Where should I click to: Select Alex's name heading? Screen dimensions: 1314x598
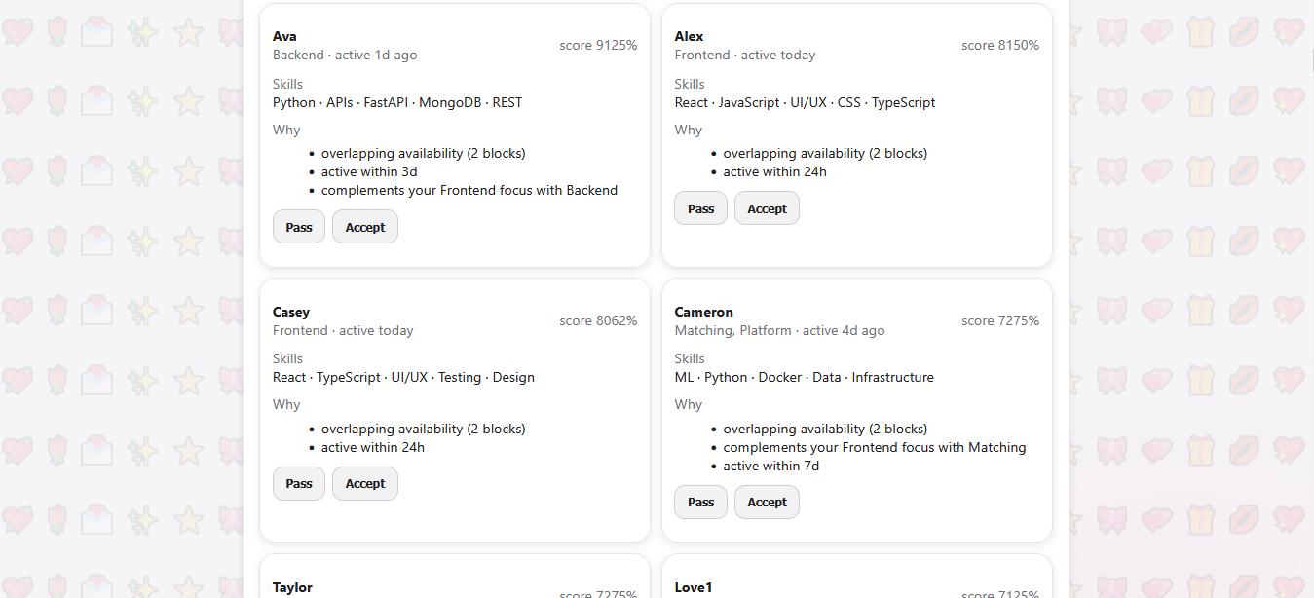pos(689,36)
